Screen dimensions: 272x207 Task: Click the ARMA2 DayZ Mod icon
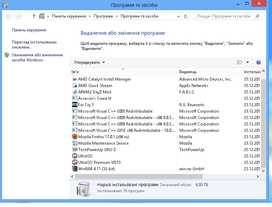coord(74,92)
